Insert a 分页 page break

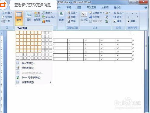pos(6,21)
